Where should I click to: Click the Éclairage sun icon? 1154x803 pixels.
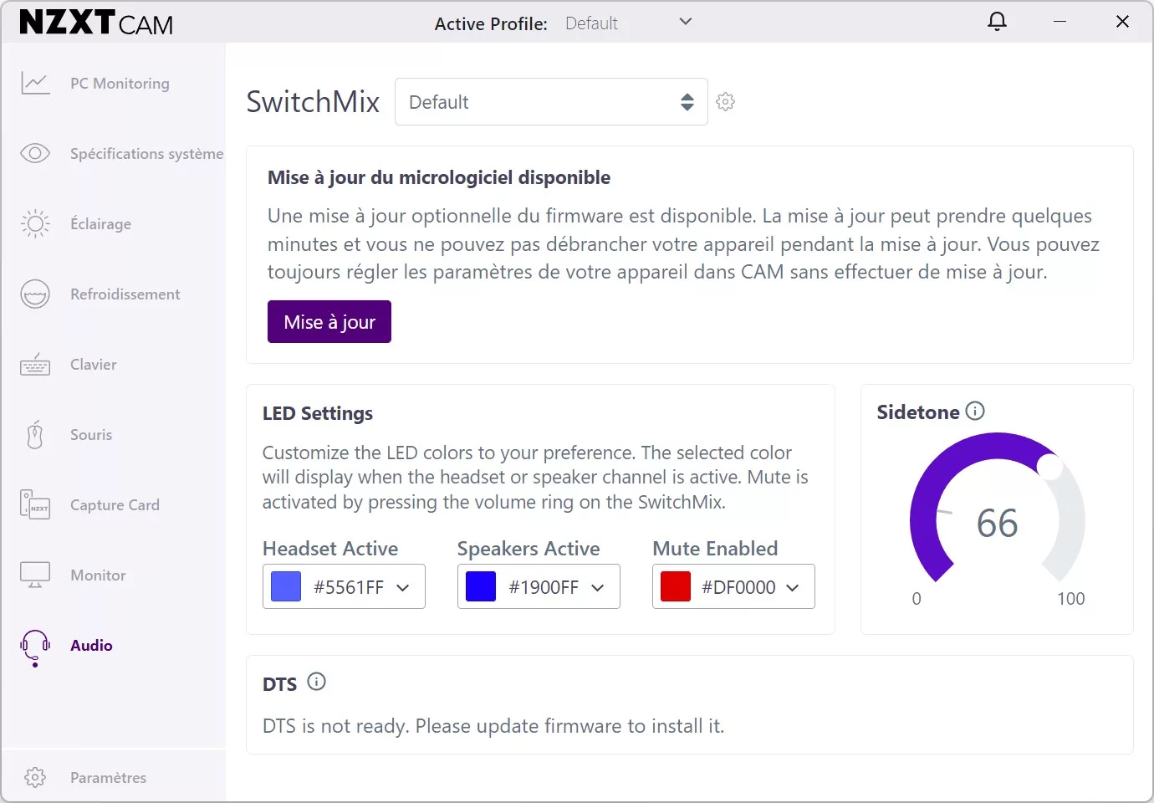pyautogui.click(x=35, y=224)
